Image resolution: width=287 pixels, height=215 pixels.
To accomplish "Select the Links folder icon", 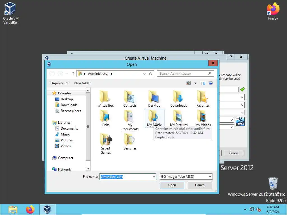I will point(105,118).
